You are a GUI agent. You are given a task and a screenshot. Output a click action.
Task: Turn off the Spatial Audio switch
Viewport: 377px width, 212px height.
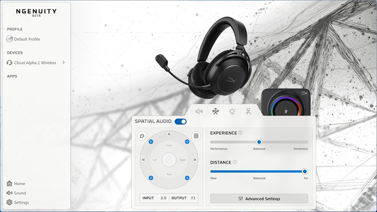click(x=180, y=122)
